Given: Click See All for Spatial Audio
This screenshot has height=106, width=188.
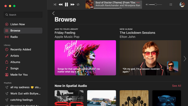Looking at the screenshot, I should click(177, 86).
